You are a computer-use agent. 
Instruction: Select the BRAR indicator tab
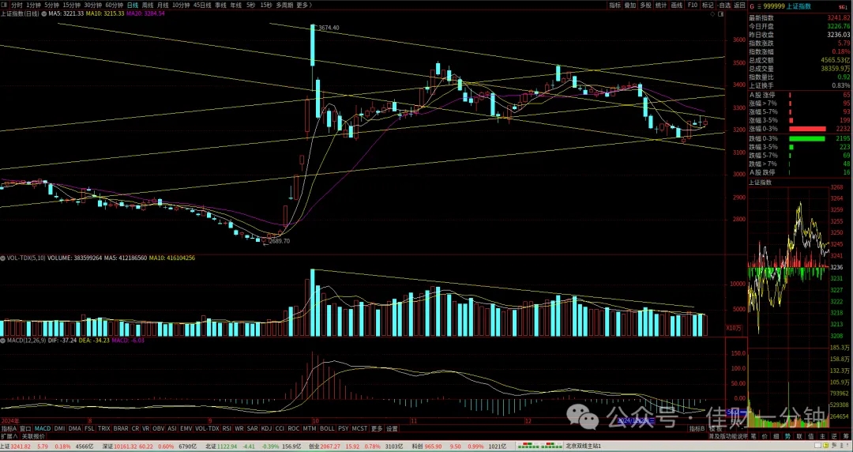(121, 428)
